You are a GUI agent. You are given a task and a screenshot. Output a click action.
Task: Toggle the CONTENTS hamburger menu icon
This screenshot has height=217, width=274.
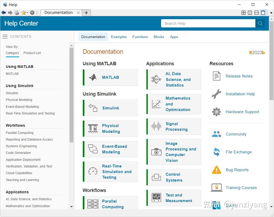(x=5, y=36)
